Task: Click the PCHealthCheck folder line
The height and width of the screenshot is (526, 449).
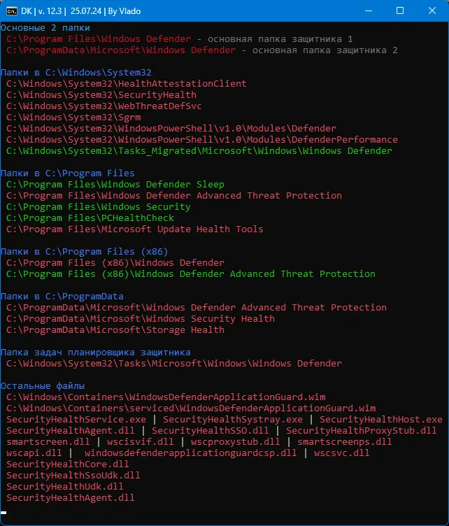Action: 90,218
